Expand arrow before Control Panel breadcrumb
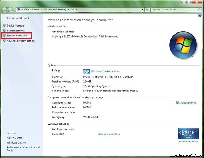This screenshot has height=158, width=204. [x=22, y=9]
